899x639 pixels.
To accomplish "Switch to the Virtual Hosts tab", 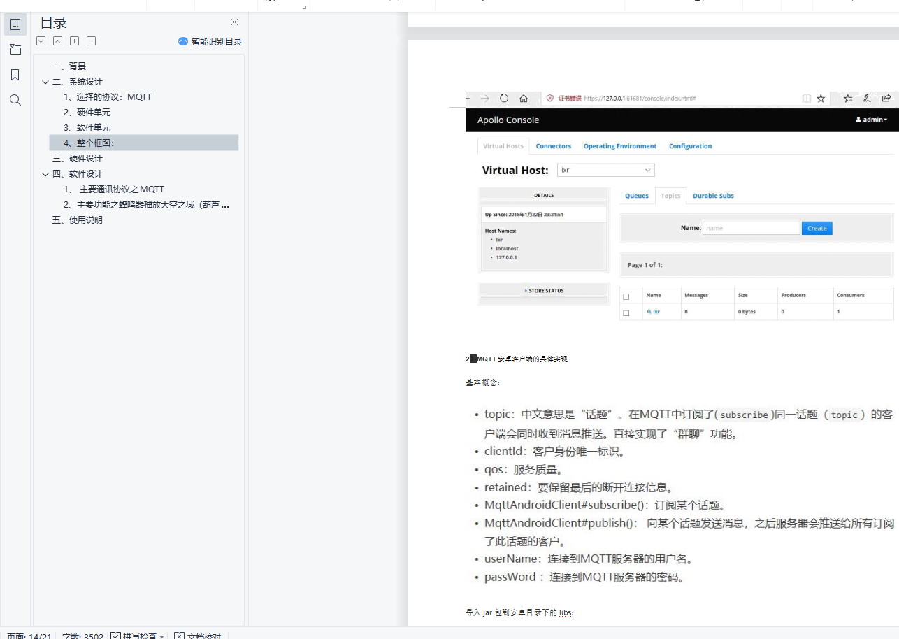I will tap(503, 146).
